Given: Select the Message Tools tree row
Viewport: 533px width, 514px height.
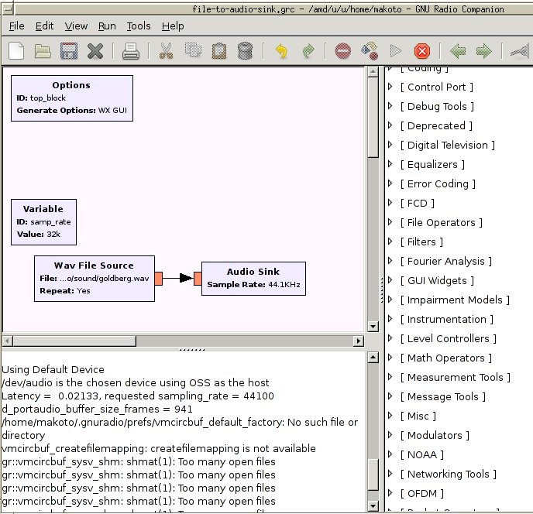Looking at the screenshot, I should pos(459,396).
